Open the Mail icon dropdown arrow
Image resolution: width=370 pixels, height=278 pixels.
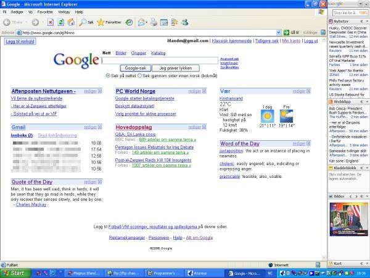[147, 22]
